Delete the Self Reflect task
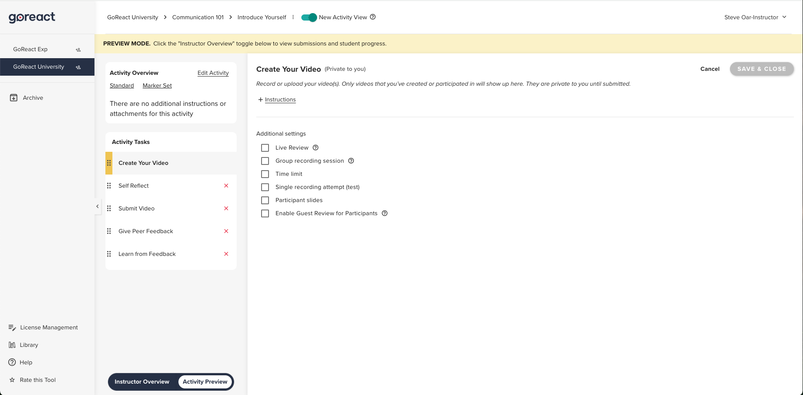The width and height of the screenshot is (803, 395). pyautogui.click(x=226, y=185)
